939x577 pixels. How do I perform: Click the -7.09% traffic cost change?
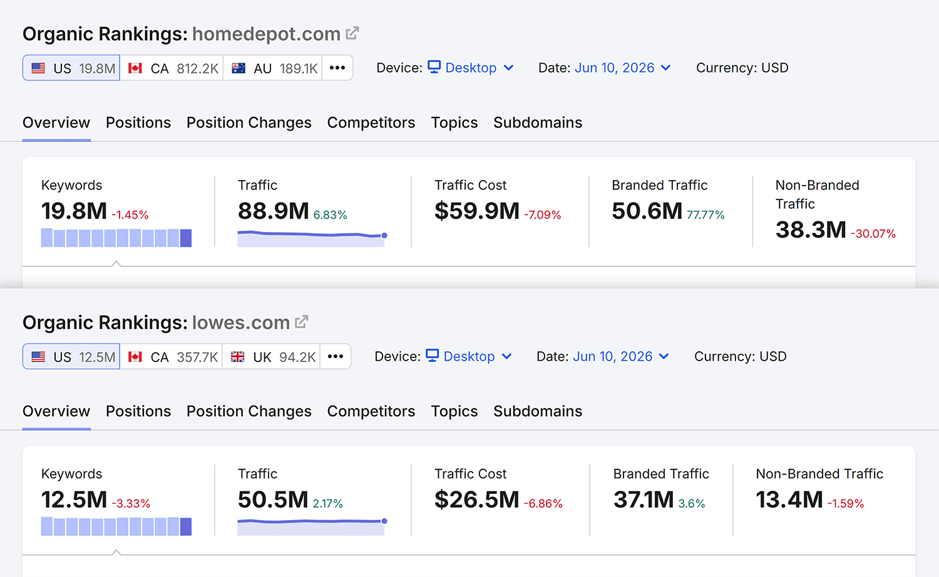[543, 215]
